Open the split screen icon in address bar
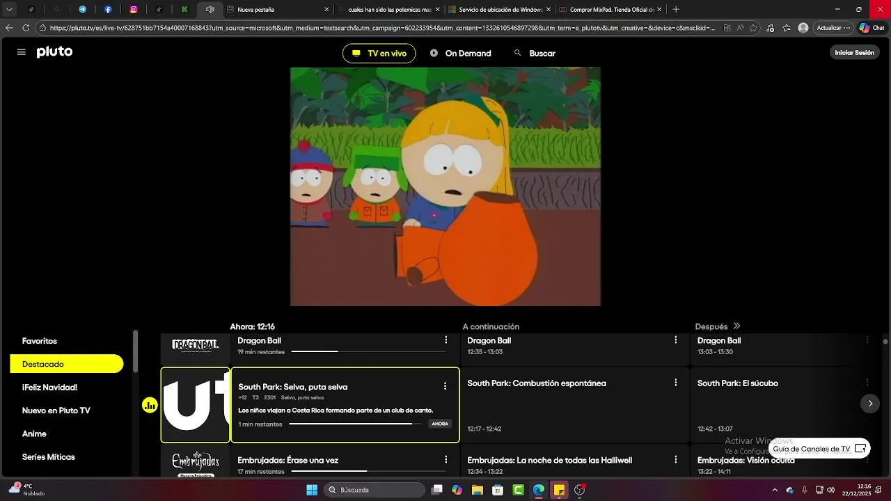Image resolution: width=891 pixels, height=501 pixels. (x=727, y=28)
